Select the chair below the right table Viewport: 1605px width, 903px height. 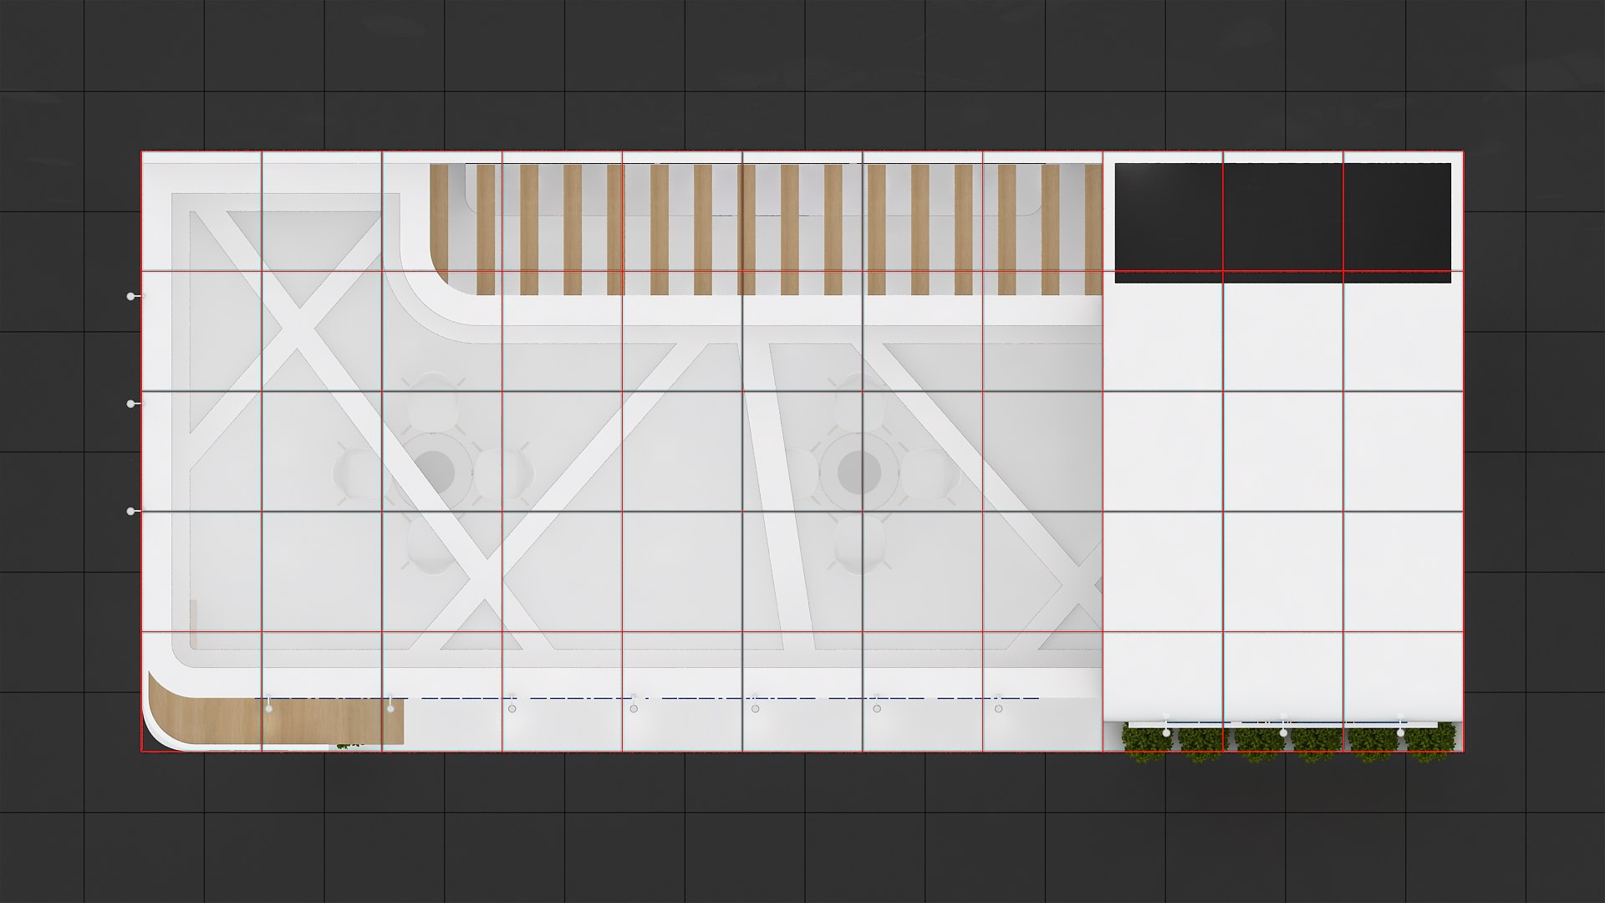pyautogui.click(x=859, y=543)
